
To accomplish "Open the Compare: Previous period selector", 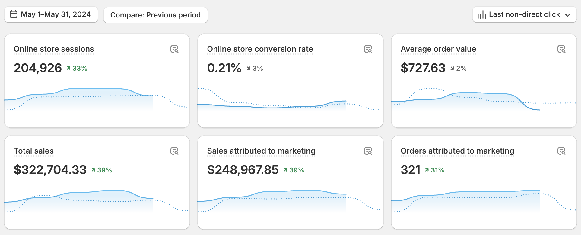I will click(x=155, y=15).
